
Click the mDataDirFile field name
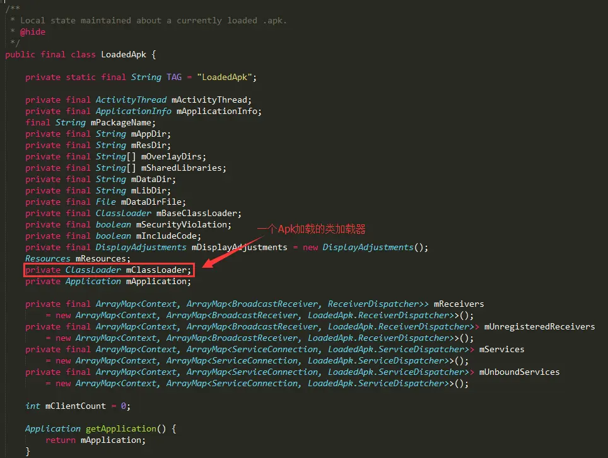151,202
